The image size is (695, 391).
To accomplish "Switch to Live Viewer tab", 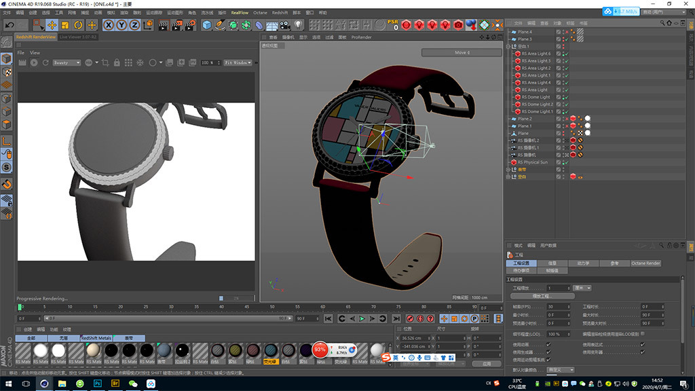I will pos(78,37).
